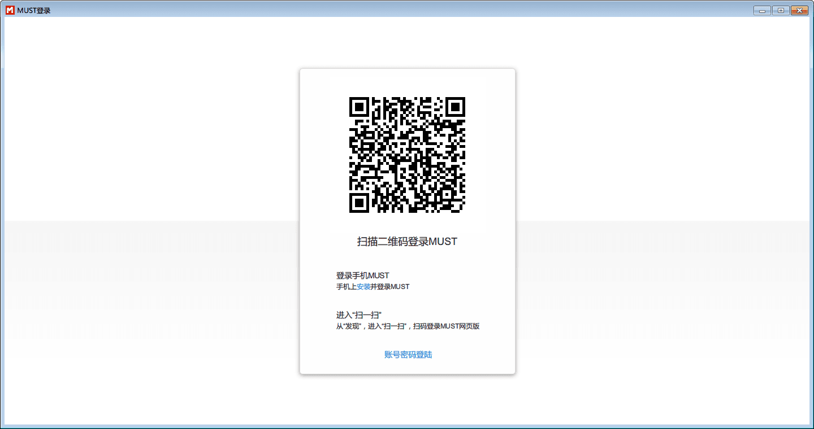Click the 扫描二维码登录MUST heading
814x429 pixels.
[x=406, y=241]
